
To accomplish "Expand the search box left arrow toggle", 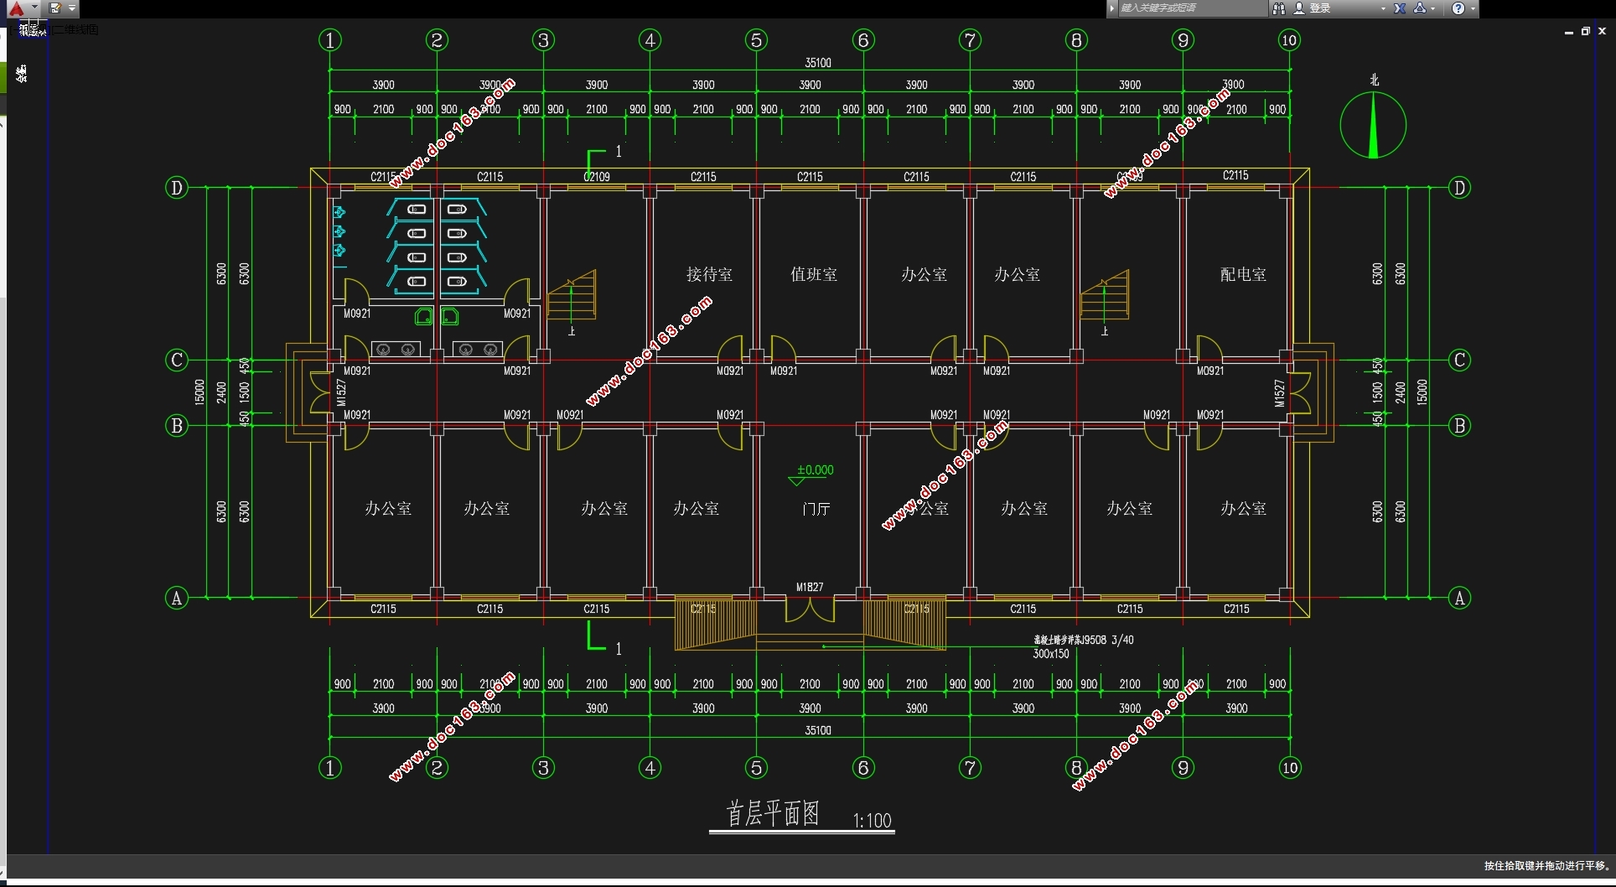I will pyautogui.click(x=1112, y=8).
